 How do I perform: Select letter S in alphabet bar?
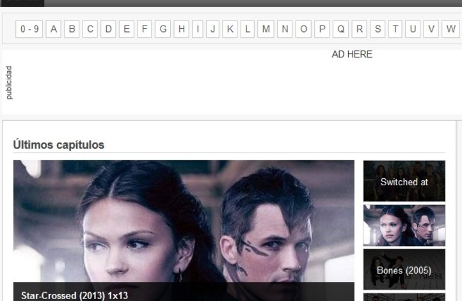point(378,29)
